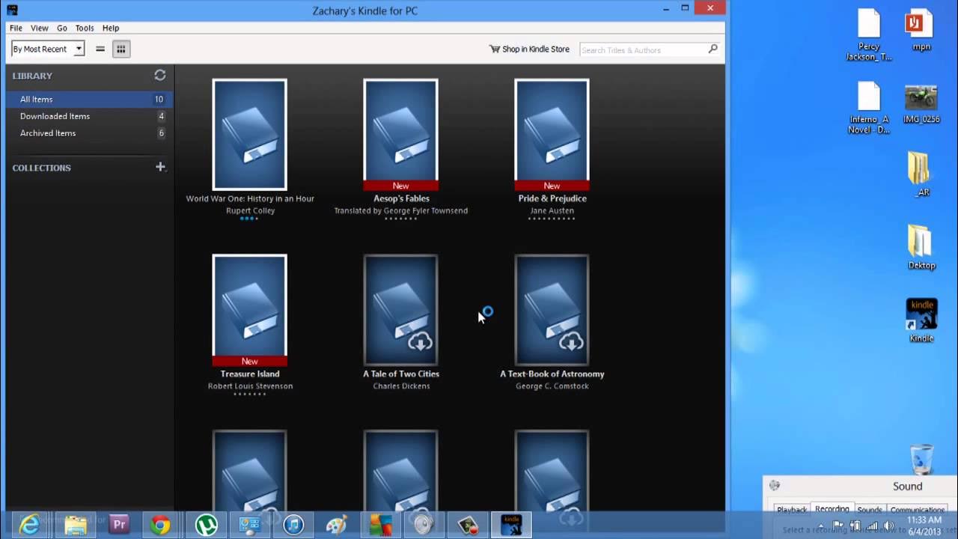
Task: Open iTunes from taskbar
Action: click(x=293, y=525)
